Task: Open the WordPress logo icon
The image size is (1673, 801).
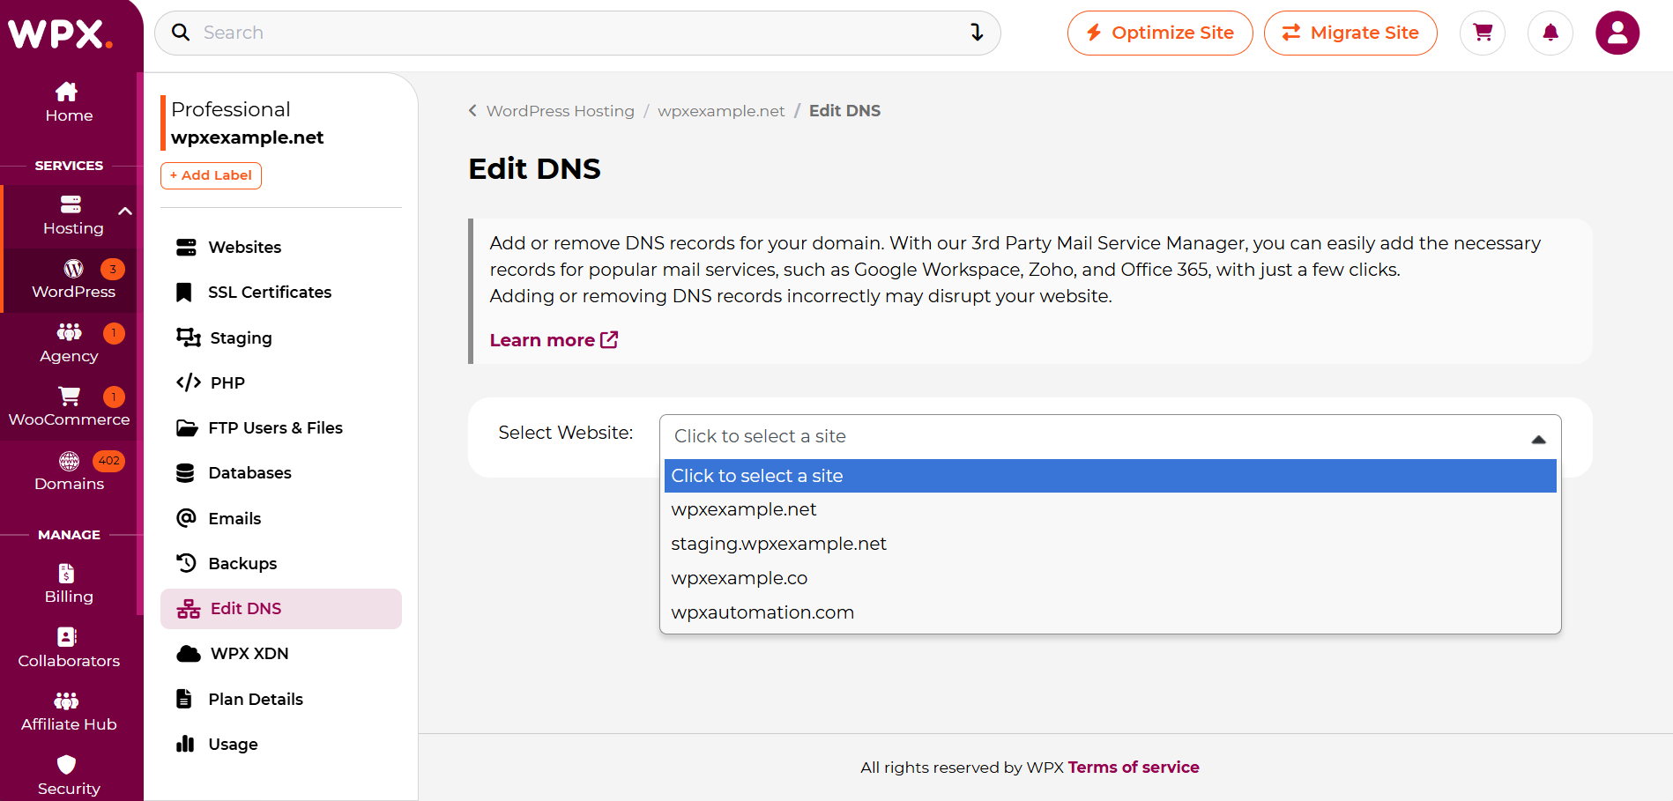Action: (x=74, y=268)
